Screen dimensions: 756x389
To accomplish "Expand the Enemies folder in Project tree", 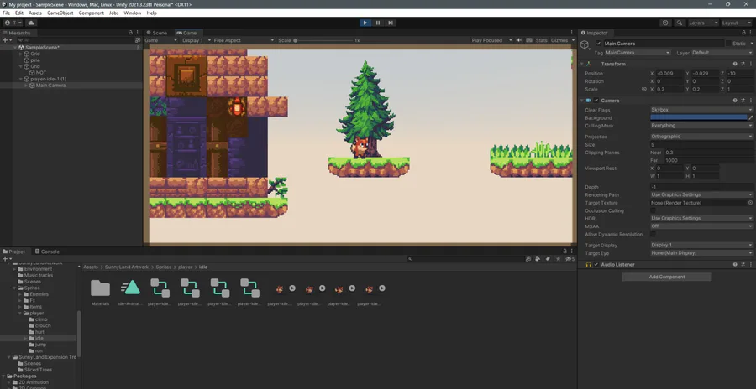I will coord(21,294).
